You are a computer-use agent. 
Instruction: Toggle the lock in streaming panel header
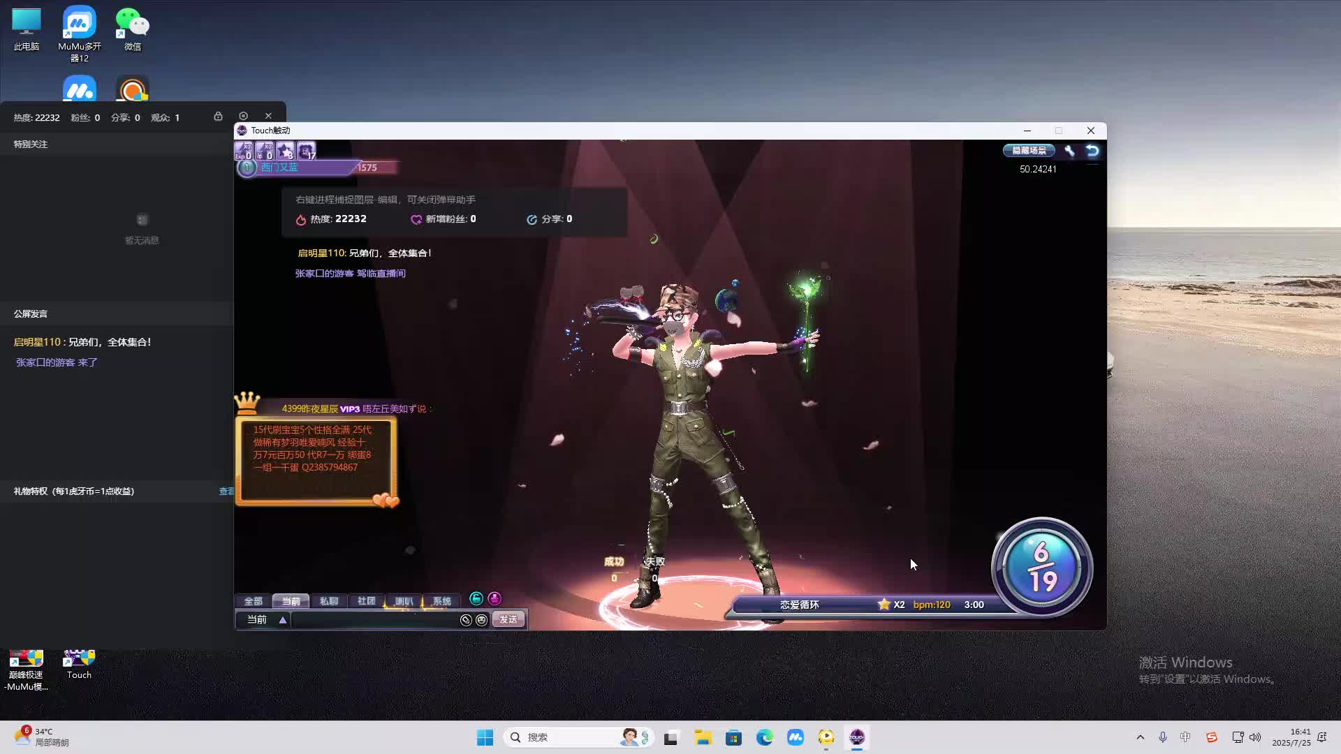pos(218,116)
